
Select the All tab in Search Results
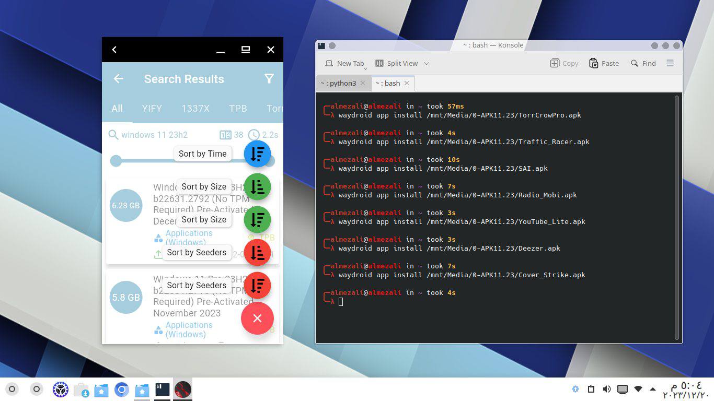[117, 109]
